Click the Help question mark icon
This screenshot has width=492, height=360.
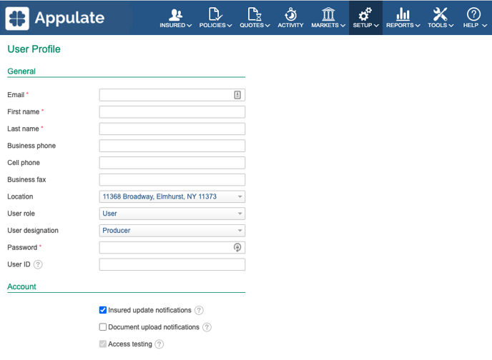point(473,14)
